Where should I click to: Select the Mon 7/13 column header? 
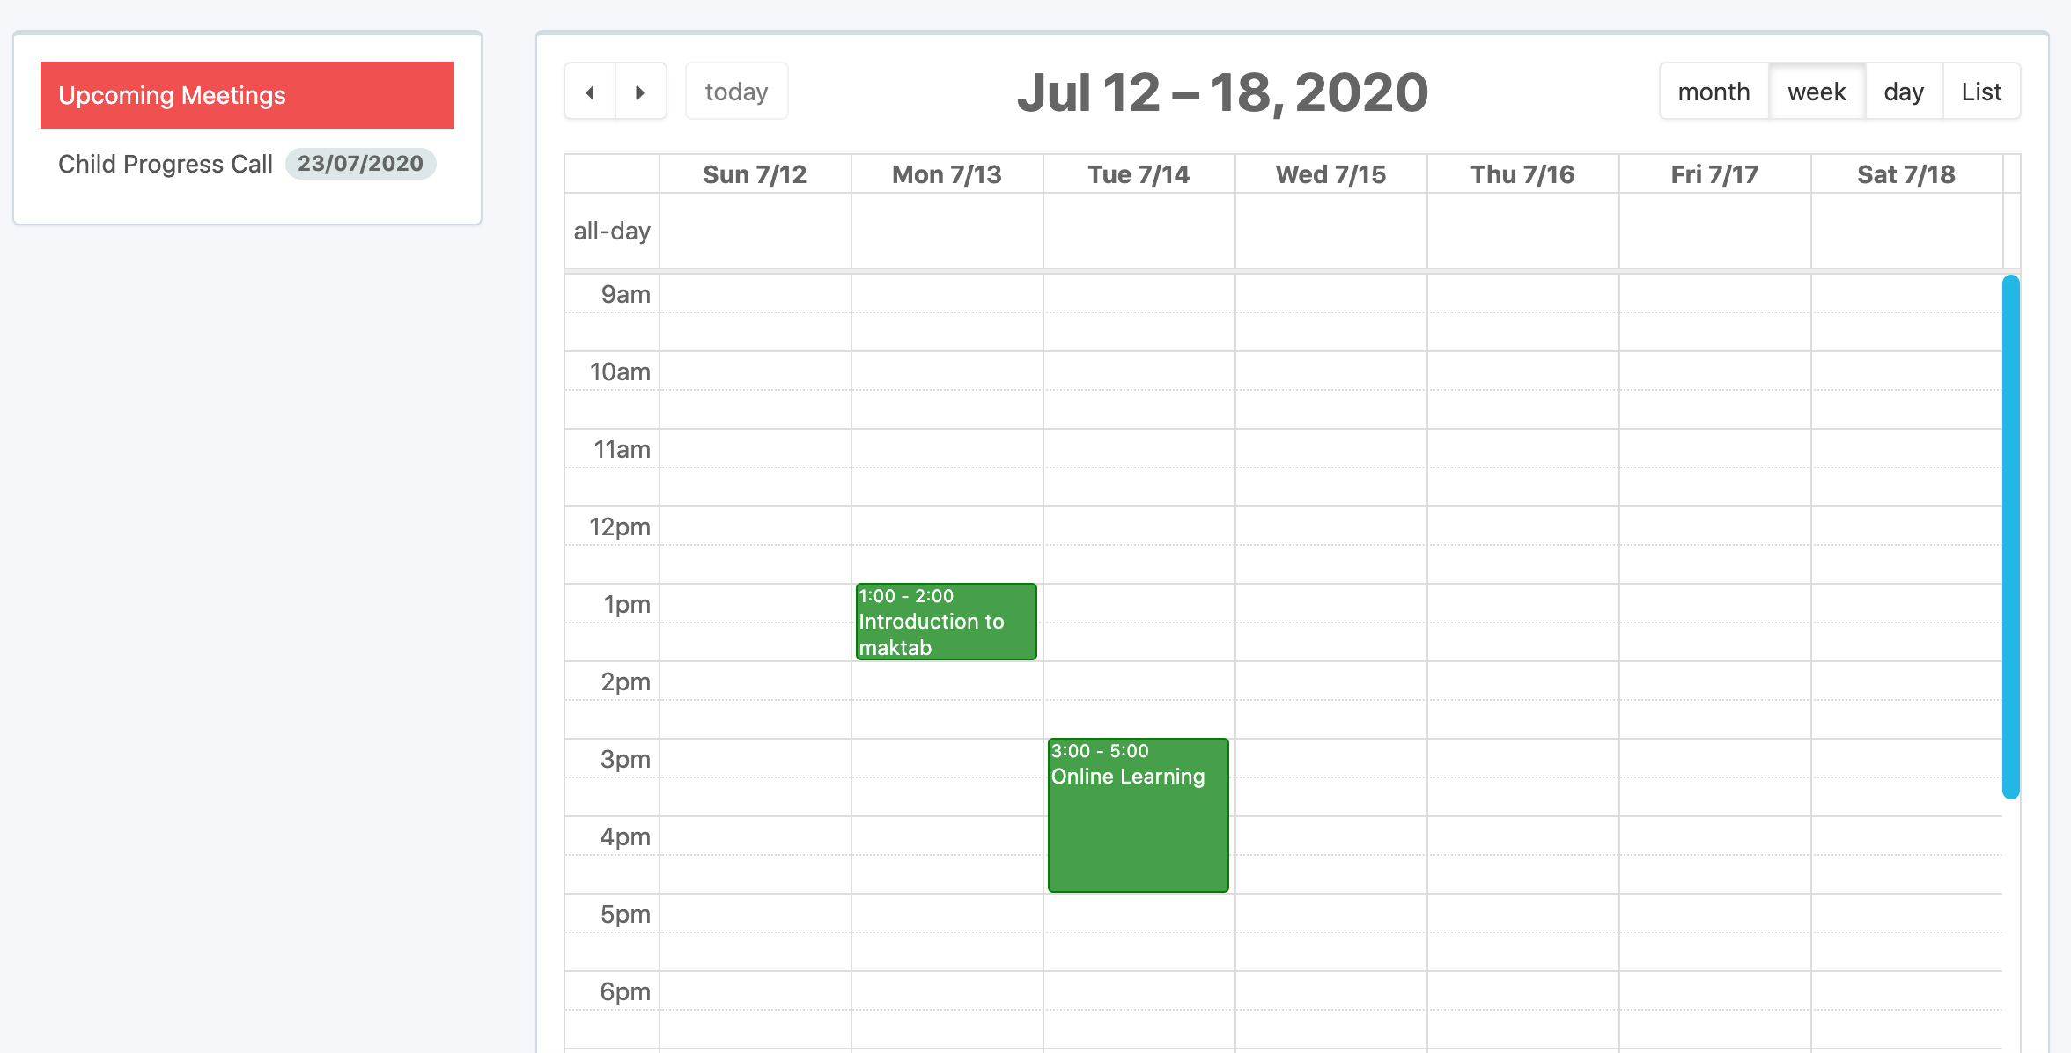947,174
